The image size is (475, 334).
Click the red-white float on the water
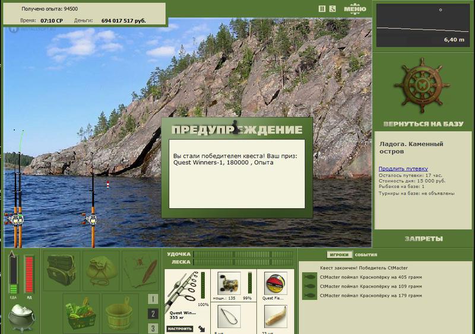(x=108, y=184)
